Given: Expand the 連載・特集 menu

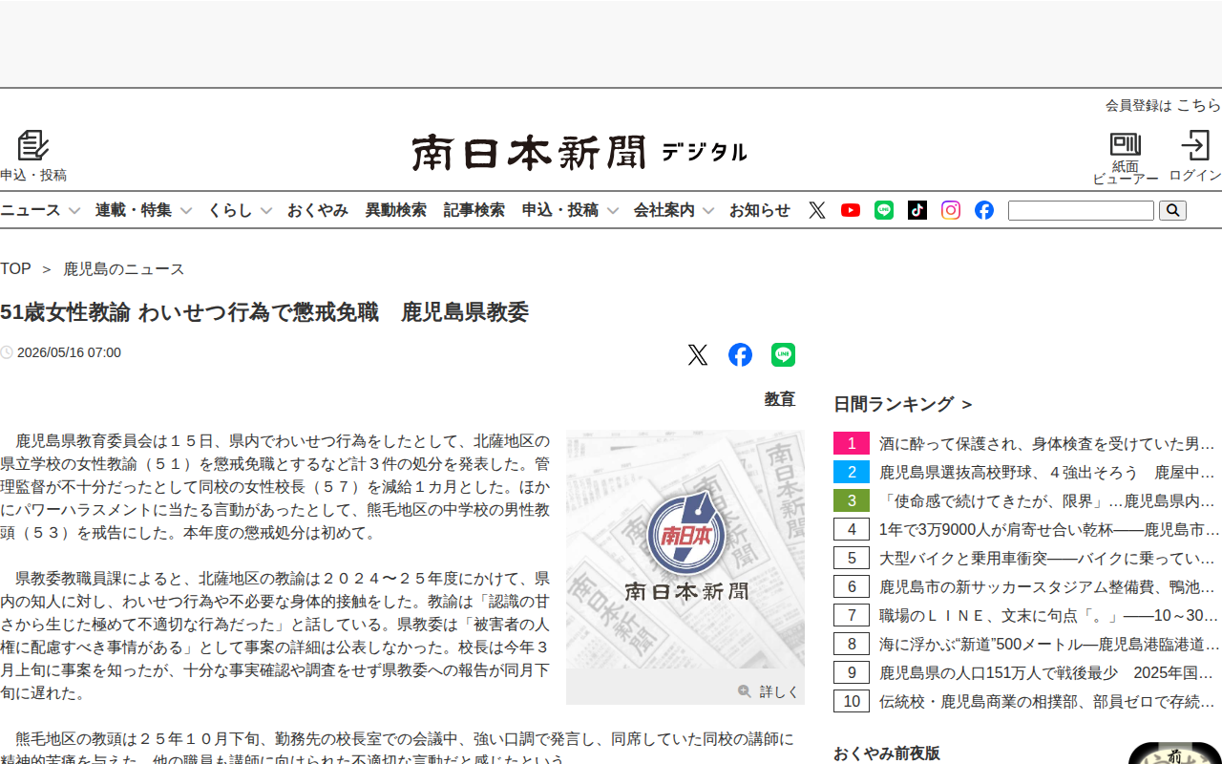Looking at the screenshot, I should (143, 210).
